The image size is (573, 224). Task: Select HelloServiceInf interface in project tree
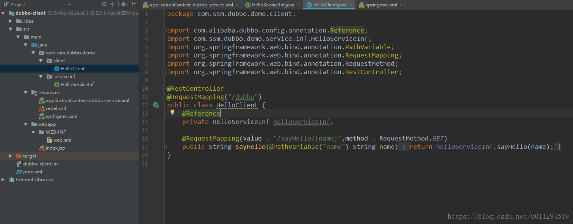(x=77, y=84)
